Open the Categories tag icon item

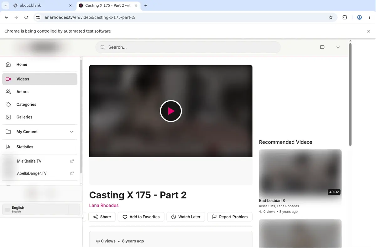pyautogui.click(x=8, y=104)
